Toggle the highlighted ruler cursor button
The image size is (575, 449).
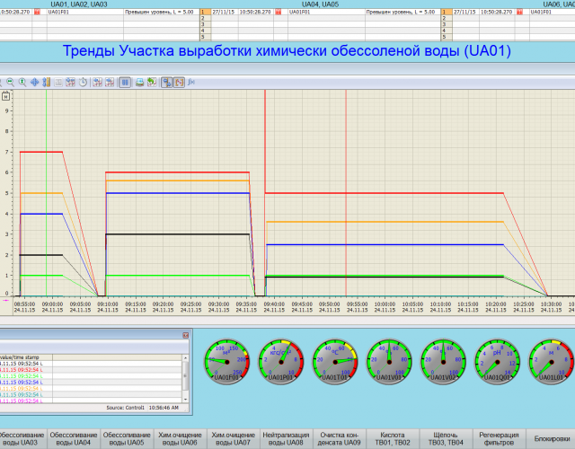pos(166,82)
